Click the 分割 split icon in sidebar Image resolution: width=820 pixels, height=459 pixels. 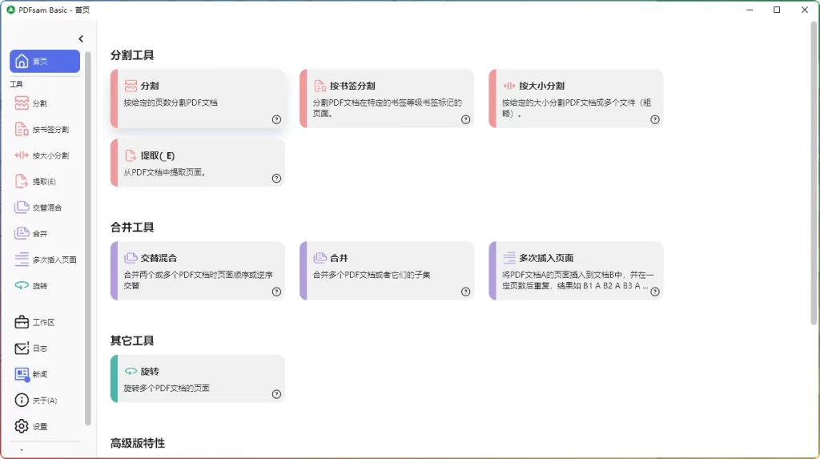pos(22,103)
